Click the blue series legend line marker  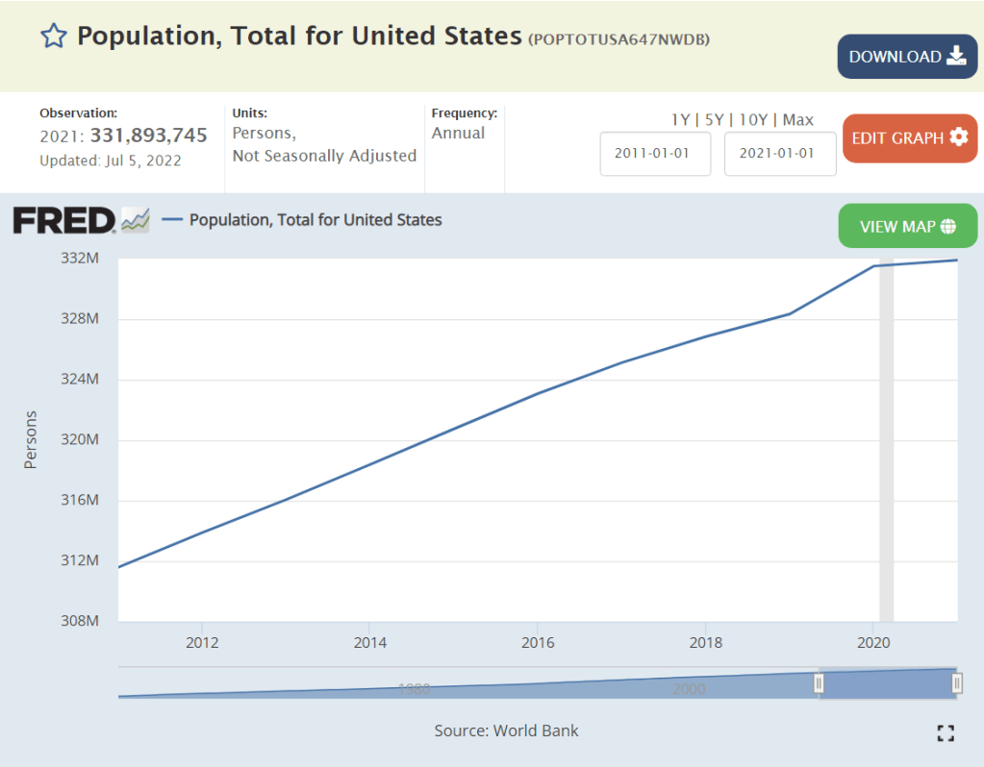click(x=172, y=220)
